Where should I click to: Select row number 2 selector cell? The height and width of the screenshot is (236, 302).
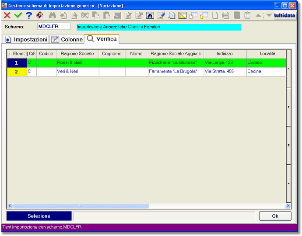[17, 72]
